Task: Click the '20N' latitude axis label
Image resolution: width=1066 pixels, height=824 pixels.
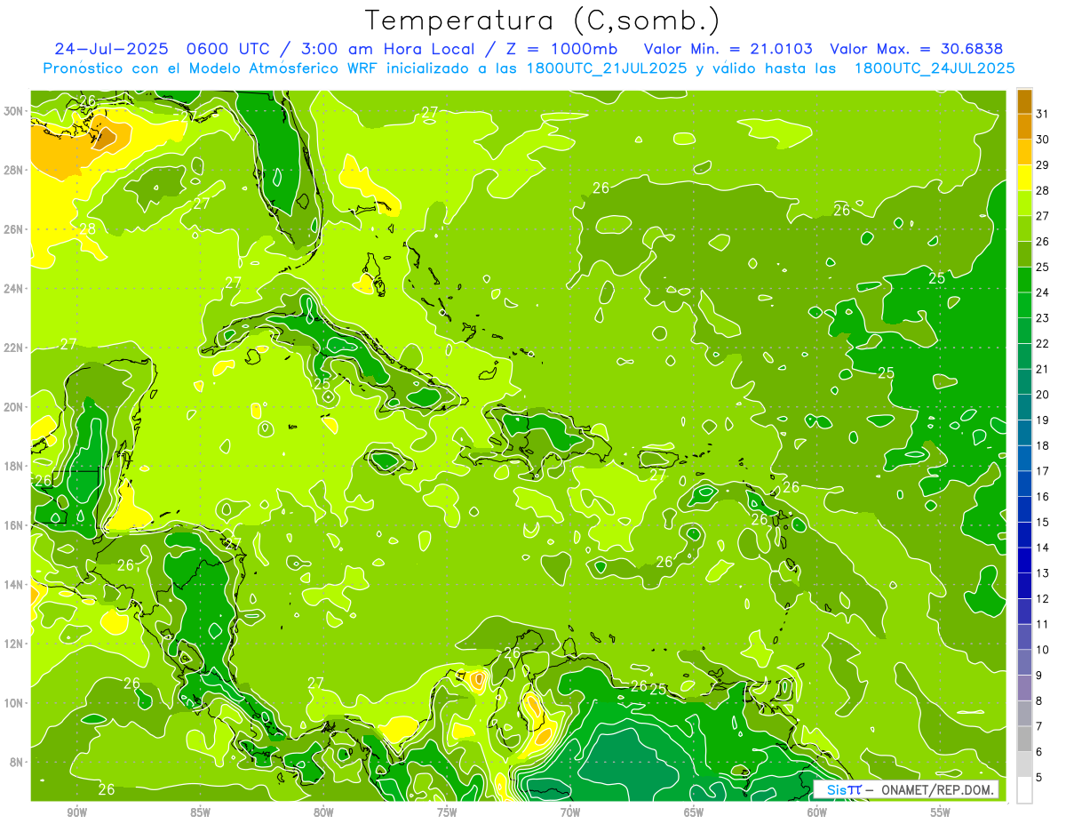Action: tap(15, 407)
